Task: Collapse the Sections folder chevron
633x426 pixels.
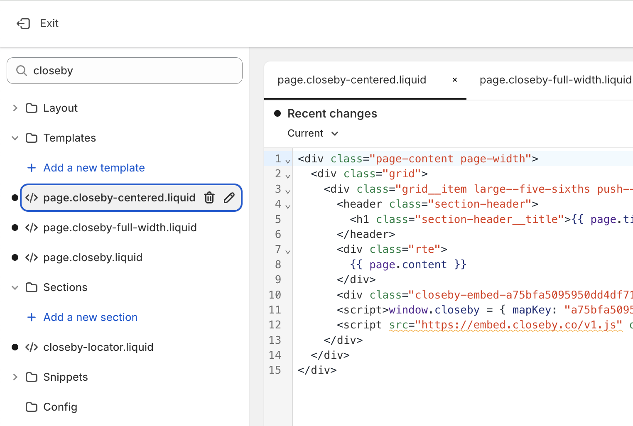Action: click(x=15, y=287)
